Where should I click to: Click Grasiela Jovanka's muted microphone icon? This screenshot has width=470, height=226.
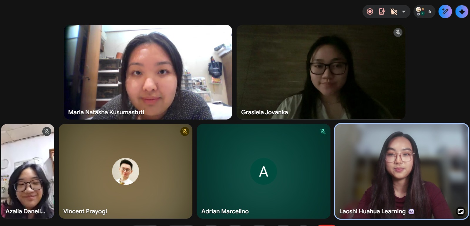(x=398, y=32)
